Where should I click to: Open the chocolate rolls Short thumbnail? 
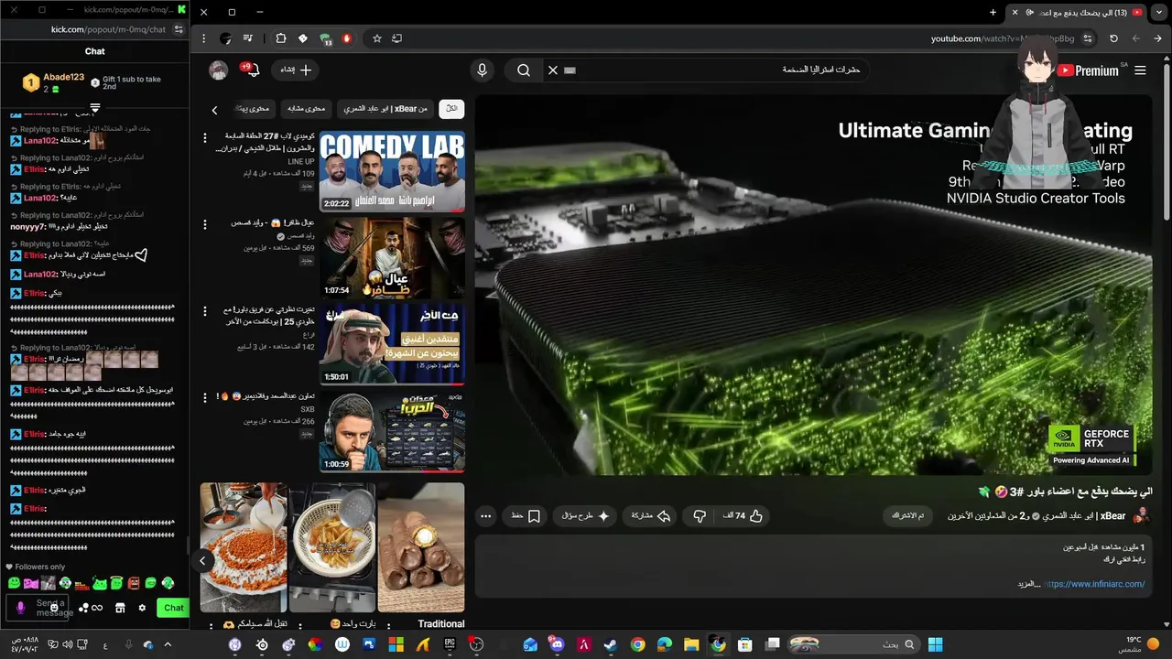(421, 547)
